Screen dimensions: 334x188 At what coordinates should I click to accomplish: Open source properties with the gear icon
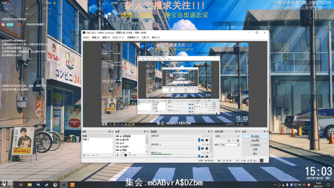coord(126,155)
